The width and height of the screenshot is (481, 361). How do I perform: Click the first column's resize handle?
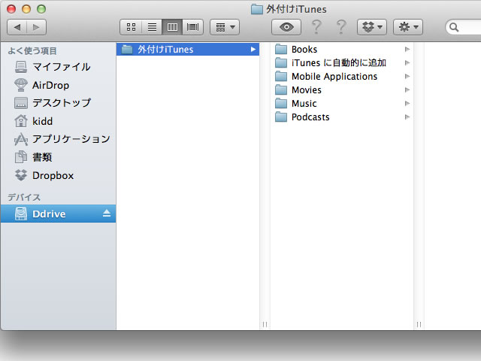tap(265, 324)
